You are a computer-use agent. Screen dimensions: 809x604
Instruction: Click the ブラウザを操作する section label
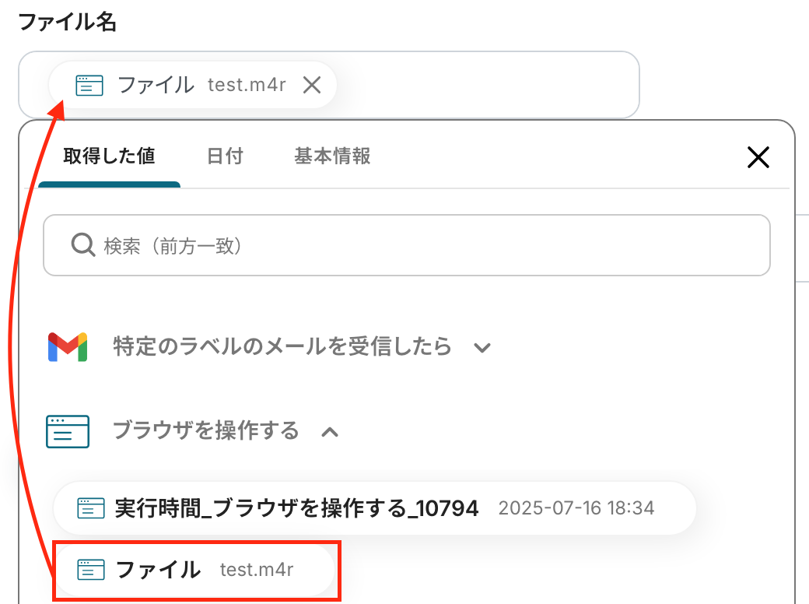click(x=205, y=430)
